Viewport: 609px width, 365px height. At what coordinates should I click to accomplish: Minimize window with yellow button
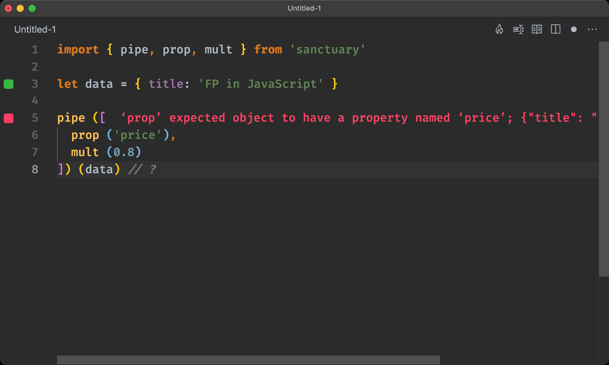(20, 8)
